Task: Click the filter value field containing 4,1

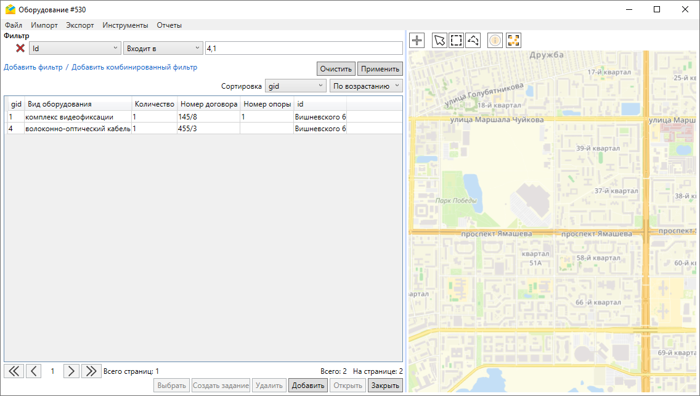Action: click(x=304, y=48)
